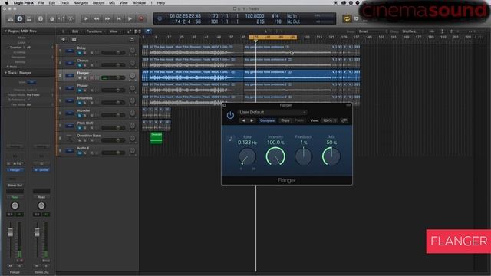Open the File menu
491x276 pixels.
41,3
